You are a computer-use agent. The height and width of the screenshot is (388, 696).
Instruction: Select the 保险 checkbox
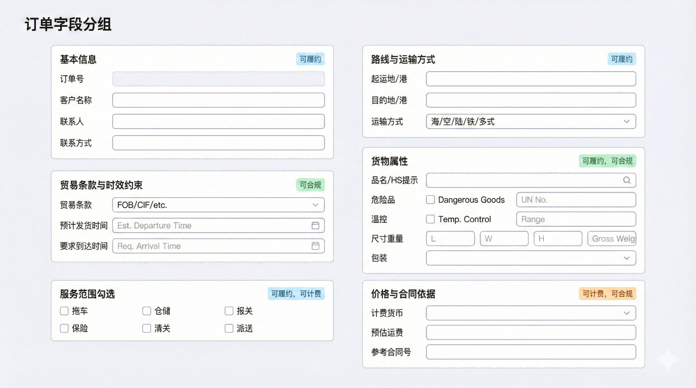(x=64, y=328)
